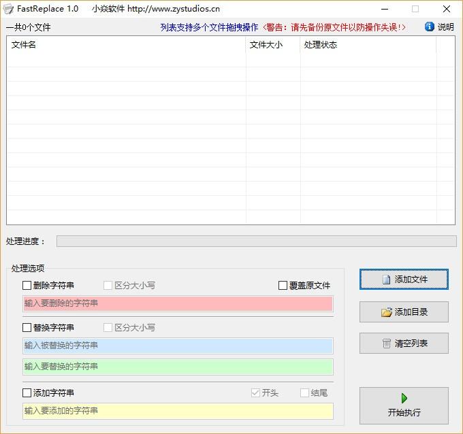
Task: Click the 处理进度 progress bar
Action: [x=256, y=241]
